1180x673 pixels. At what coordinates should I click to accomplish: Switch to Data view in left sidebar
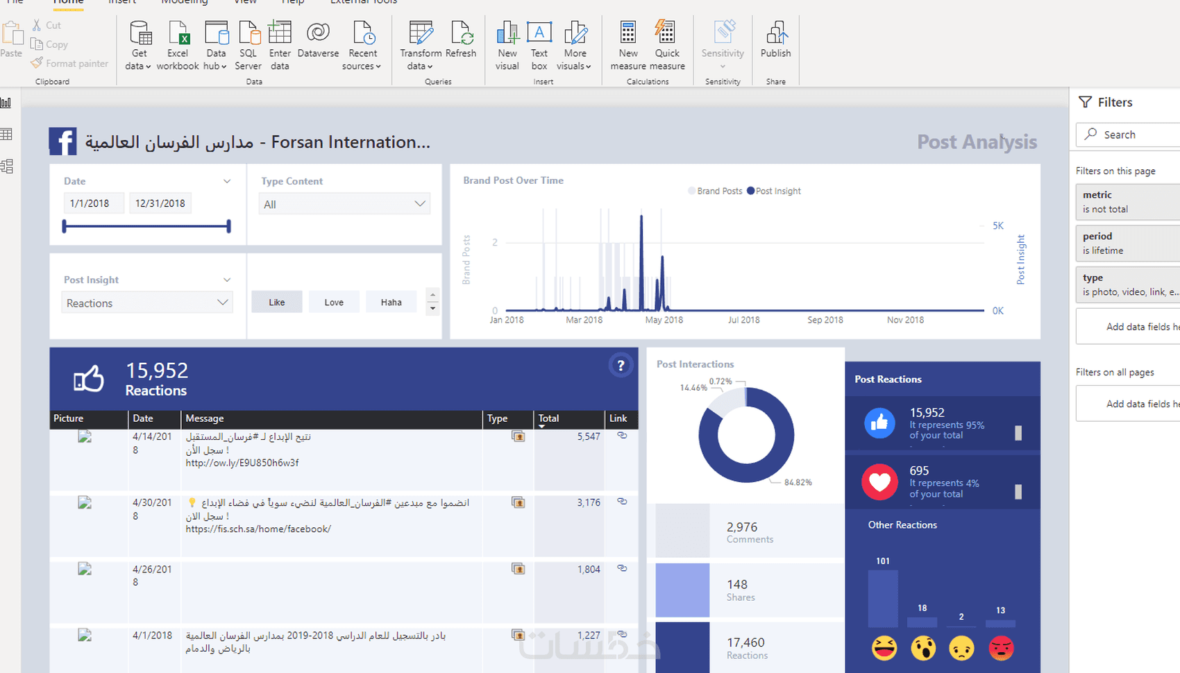point(6,134)
